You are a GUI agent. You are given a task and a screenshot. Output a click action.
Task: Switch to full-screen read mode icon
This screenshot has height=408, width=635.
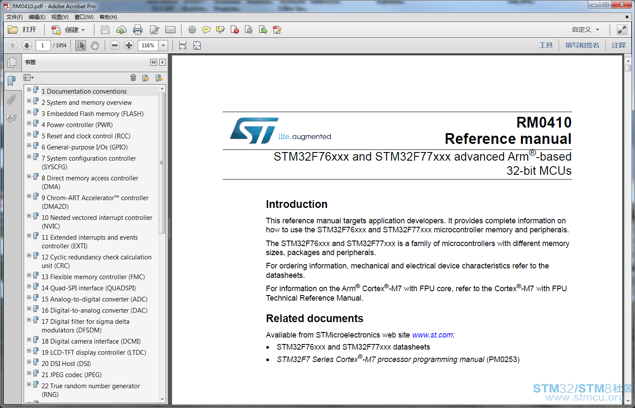tap(622, 30)
